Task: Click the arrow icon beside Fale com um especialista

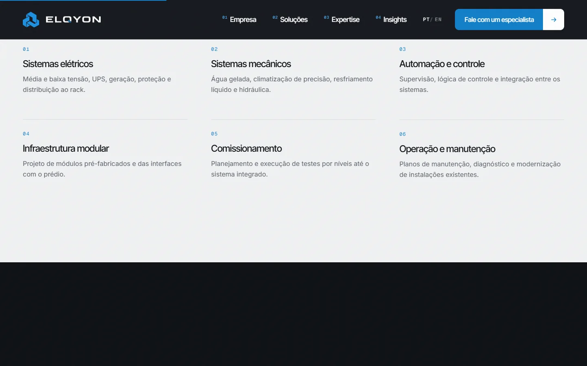Action: point(554,20)
